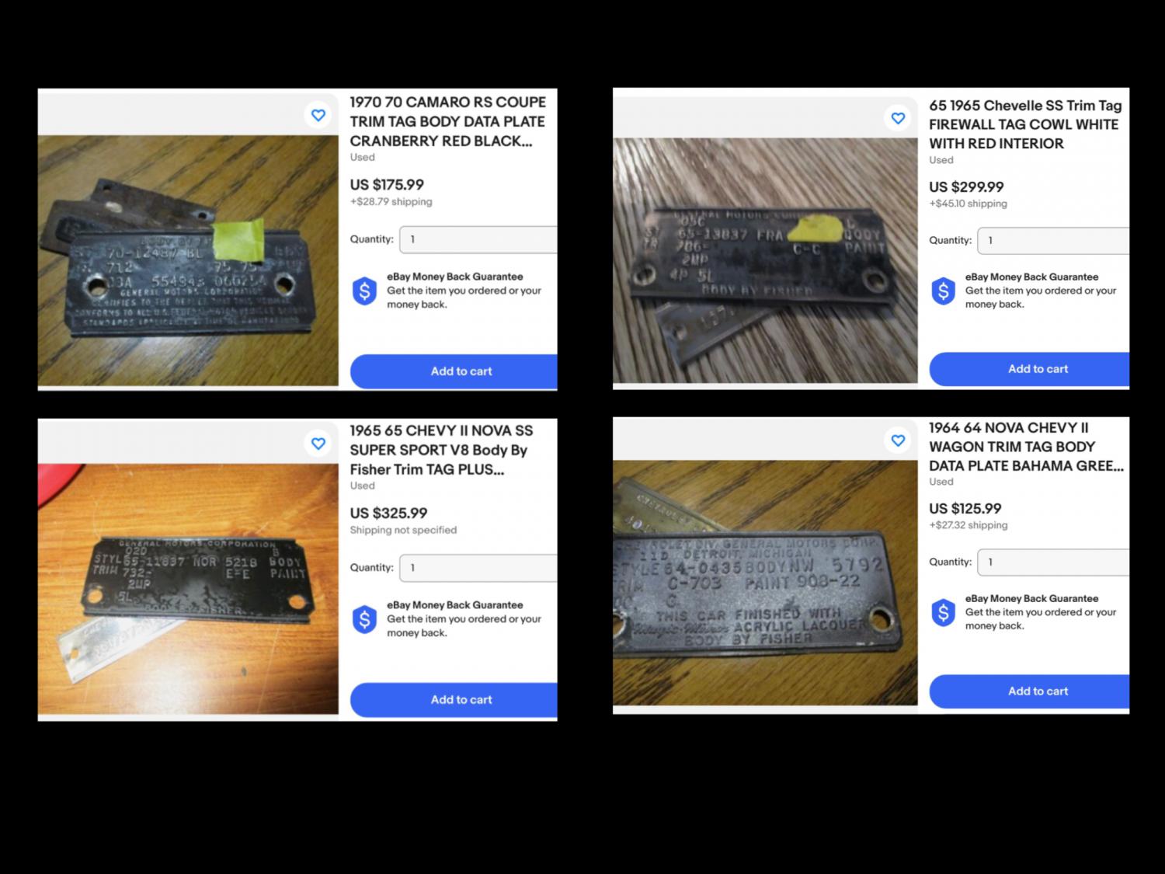Open the 1964 Nova Wagon trim tag photo
Image resolution: width=1165 pixels, height=874 pixels.
coord(765,583)
